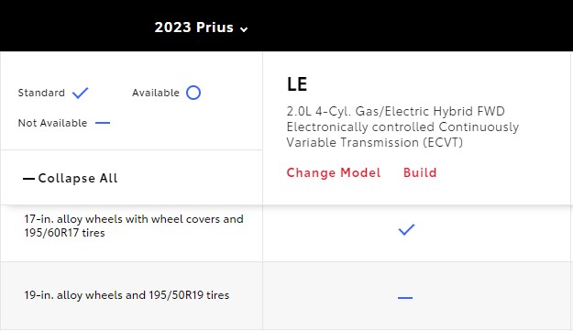
Task: Click the Build link
Action: 420,172
